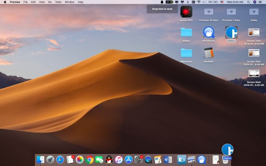Open Pages from the Dock
266x166 pixels.
tap(158, 159)
